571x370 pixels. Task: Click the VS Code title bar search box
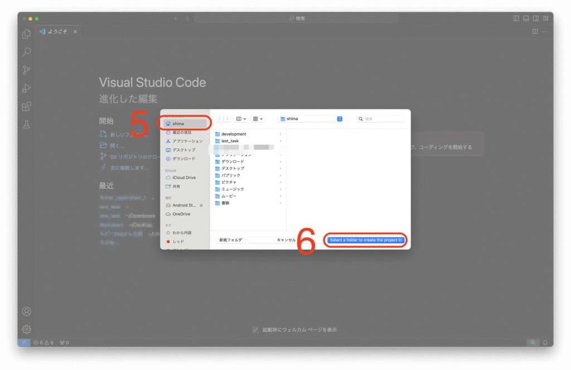pyautogui.click(x=297, y=18)
